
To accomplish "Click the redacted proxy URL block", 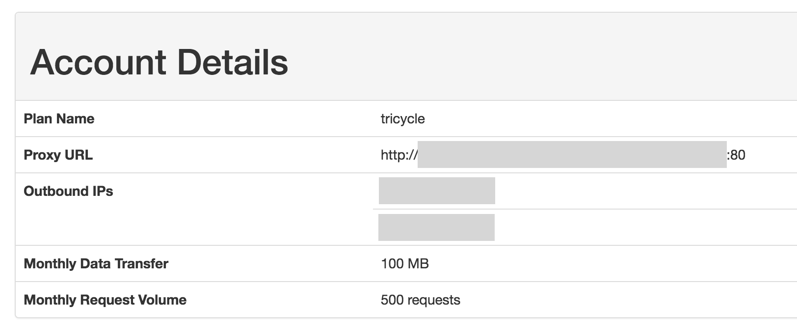I will [x=572, y=155].
